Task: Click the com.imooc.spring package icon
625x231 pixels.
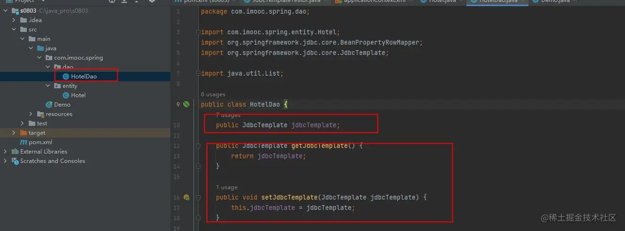Action: (49, 58)
